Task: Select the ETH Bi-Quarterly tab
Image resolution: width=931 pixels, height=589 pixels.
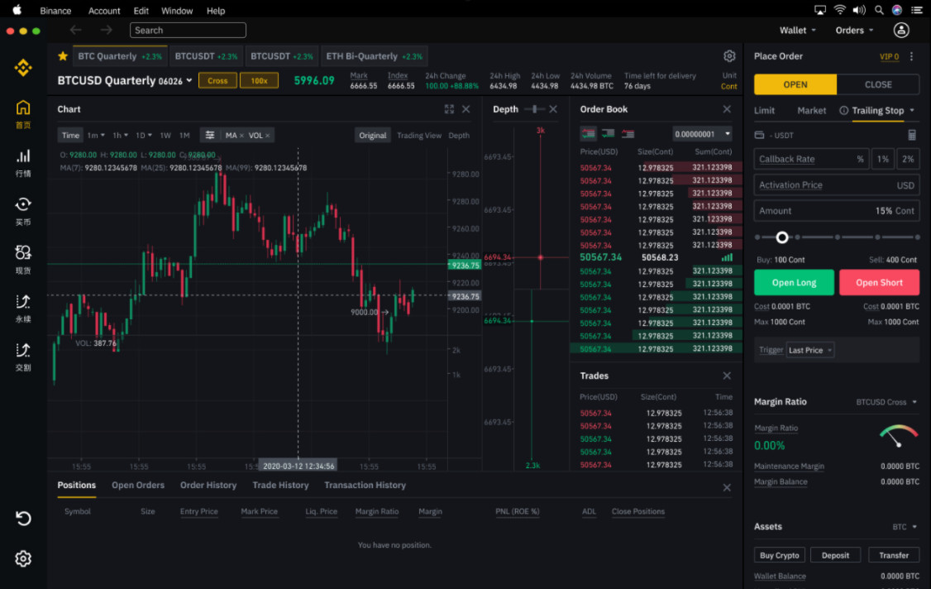Action: coord(374,56)
